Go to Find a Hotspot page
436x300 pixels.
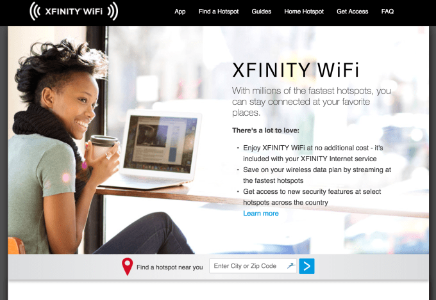pyautogui.click(x=219, y=12)
